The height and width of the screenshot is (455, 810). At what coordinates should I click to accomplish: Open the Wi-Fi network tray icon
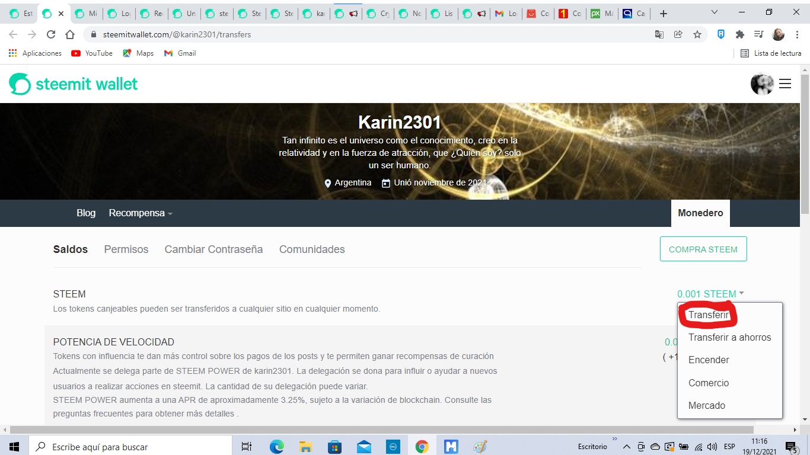[699, 447]
